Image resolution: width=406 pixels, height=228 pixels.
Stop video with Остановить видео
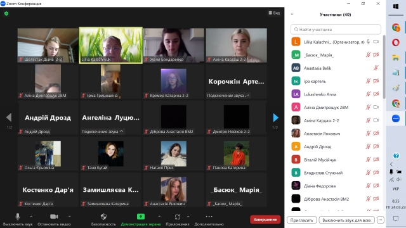click(x=54, y=219)
